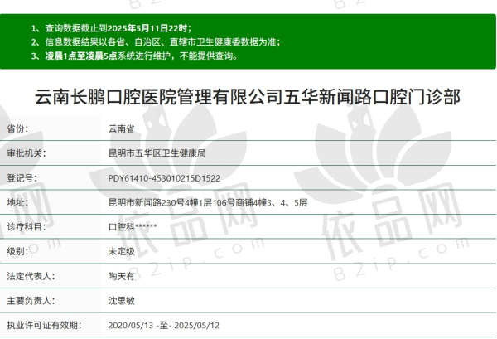Click the 执业许可证有效期 label
The height and width of the screenshot is (339, 497).
pyautogui.click(x=44, y=326)
